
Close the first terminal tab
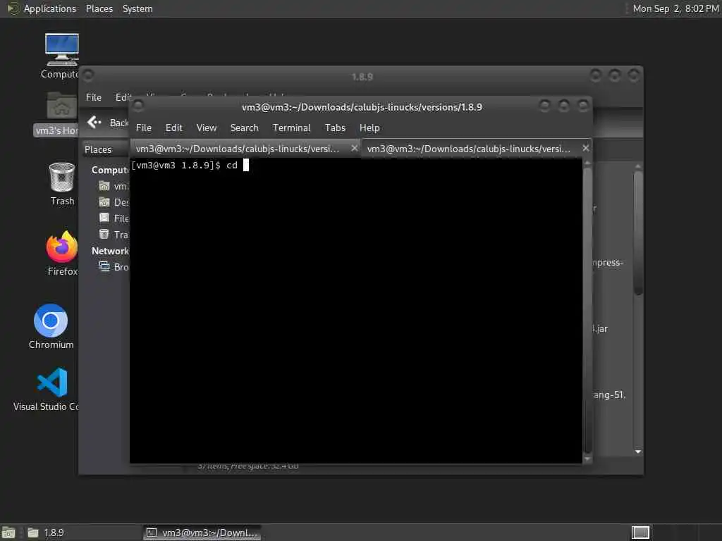tap(354, 148)
